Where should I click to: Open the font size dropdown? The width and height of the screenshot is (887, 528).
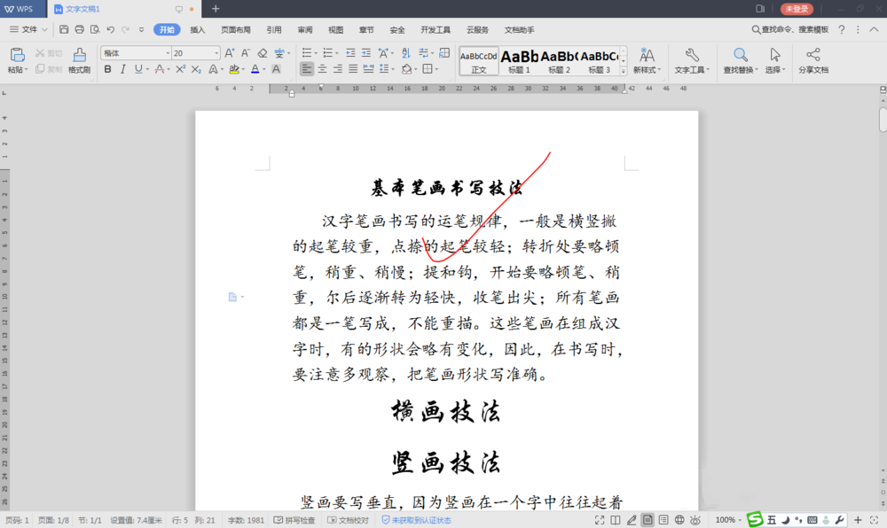[x=216, y=53]
